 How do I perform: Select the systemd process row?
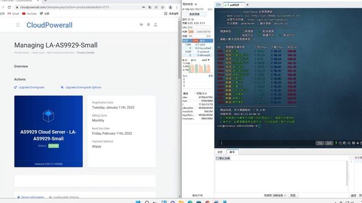(x=197, y=52)
